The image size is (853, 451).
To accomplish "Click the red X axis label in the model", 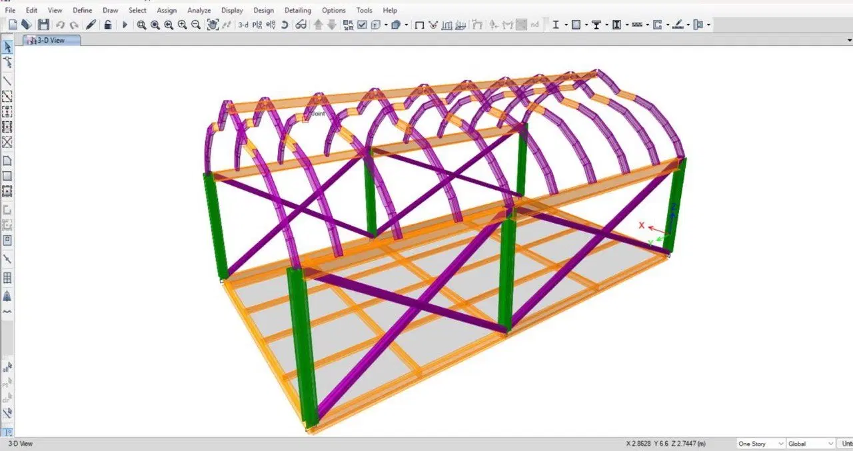I will (642, 225).
